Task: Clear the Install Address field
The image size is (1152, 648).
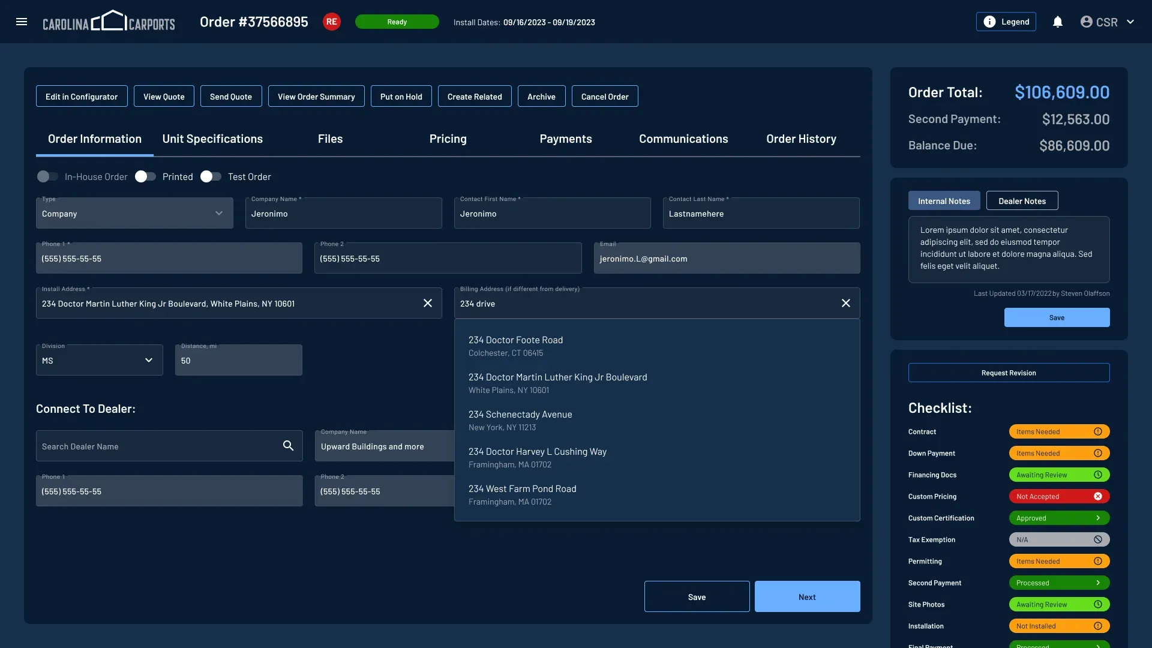Action: click(428, 303)
